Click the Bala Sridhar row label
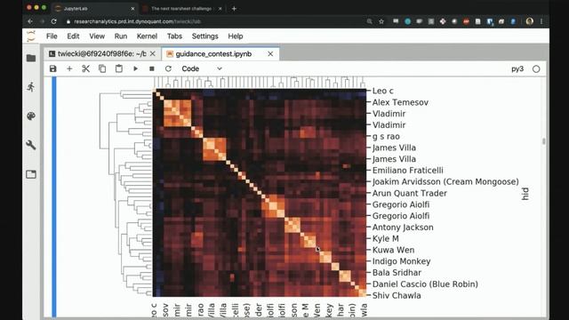569x320 pixels. pos(397,273)
